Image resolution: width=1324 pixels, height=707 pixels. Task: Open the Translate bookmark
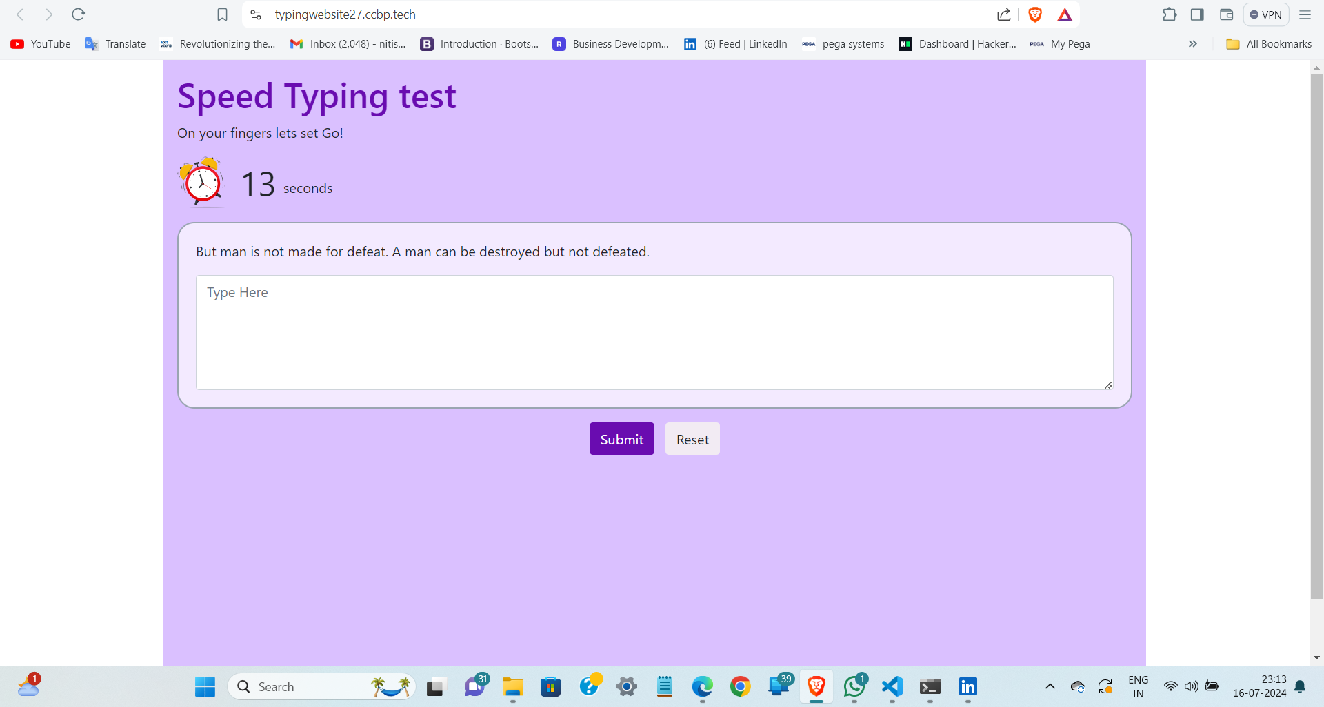point(115,44)
